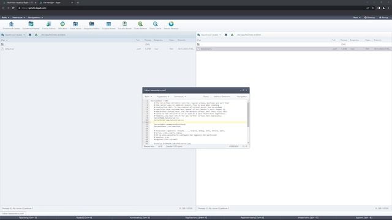Open the File menu in top bar
The height and width of the screenshot is (220, 392).
pyautogui.click(x=6, y=18)
